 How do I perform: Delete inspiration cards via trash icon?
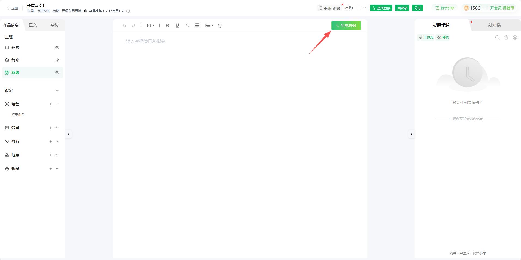tap(506, 38)
